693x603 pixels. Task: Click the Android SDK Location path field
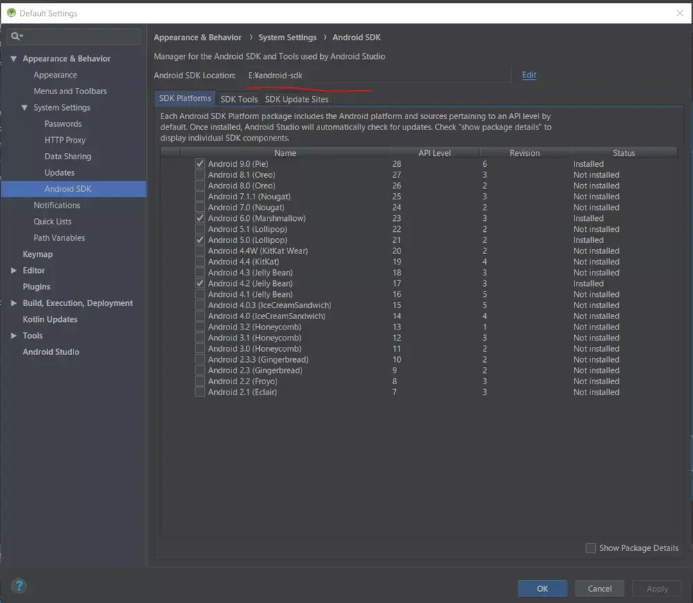(377, 75)
